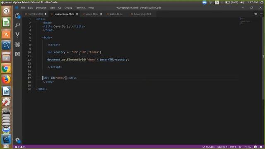Launch Google Chrome from the dock
The height and width of the screenshot is (149, 265).
(x=6, y=68)
